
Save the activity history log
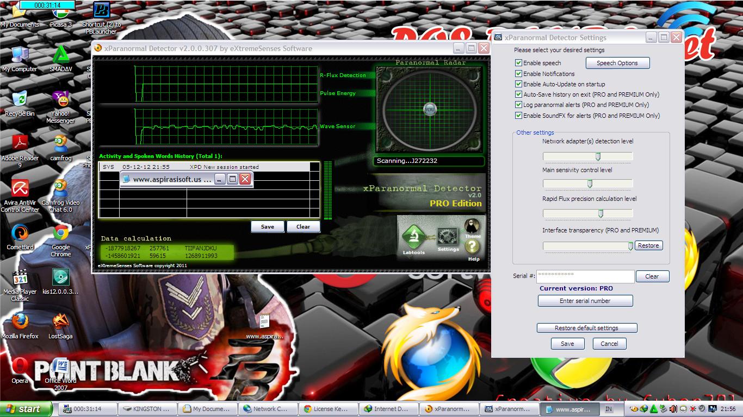pyautogui.click(x=268, y=227)
